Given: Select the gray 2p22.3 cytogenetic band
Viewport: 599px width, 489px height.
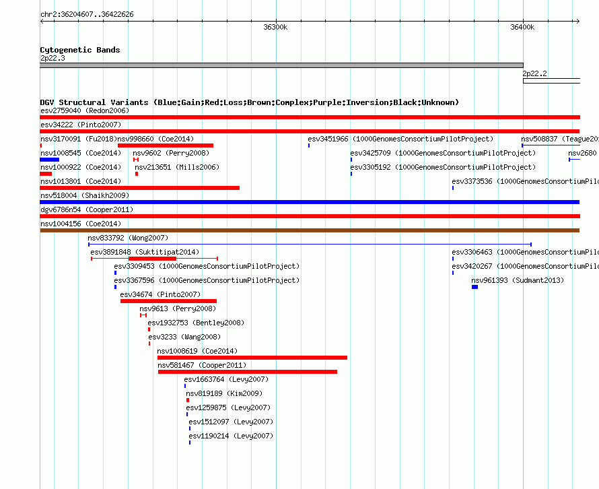Looking at the screenshot, I should 281,65.
